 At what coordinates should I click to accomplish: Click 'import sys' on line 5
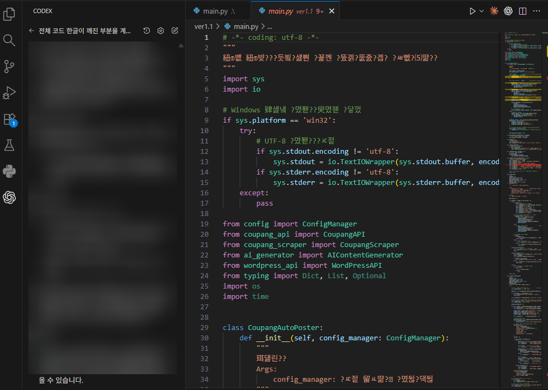point(243,79)
